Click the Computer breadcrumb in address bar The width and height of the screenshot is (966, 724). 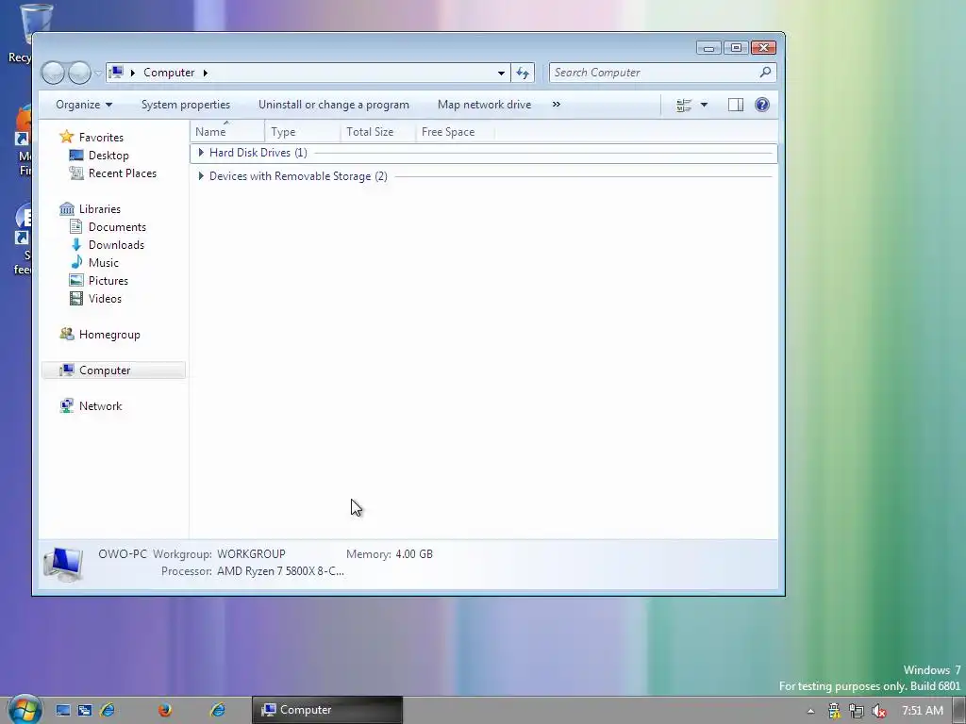pyautogui.click(x=169, y=73)
